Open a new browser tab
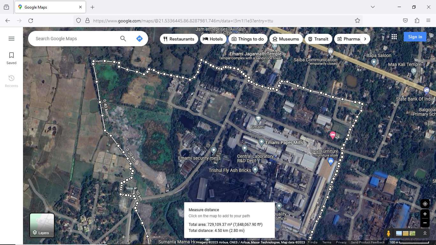436x245 pixels. click(x=93, y=7)
